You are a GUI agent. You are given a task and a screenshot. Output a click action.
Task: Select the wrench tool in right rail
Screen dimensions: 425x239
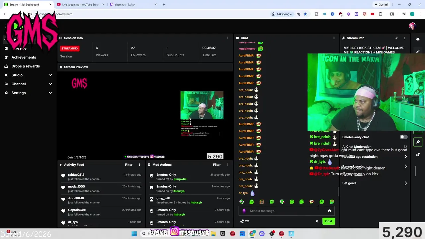pos(418,142)
